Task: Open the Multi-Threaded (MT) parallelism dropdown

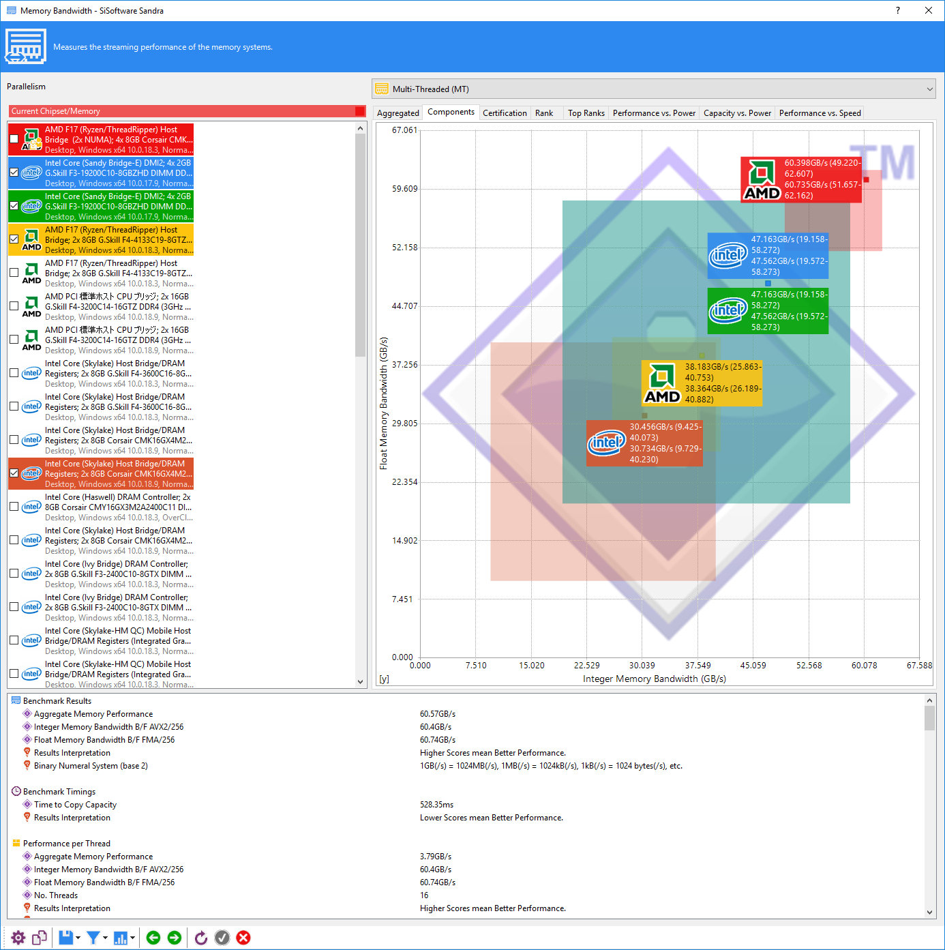Action: pyautogui.click(x=655, y=89)
